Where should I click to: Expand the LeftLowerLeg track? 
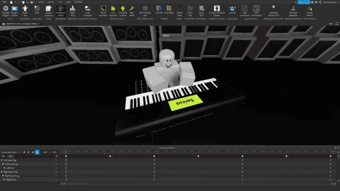point(3,164)
